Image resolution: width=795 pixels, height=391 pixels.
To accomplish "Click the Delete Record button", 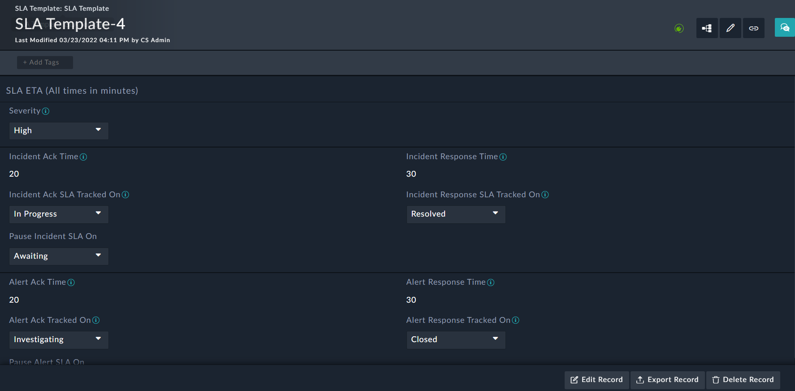I will (x=743, y=380).
